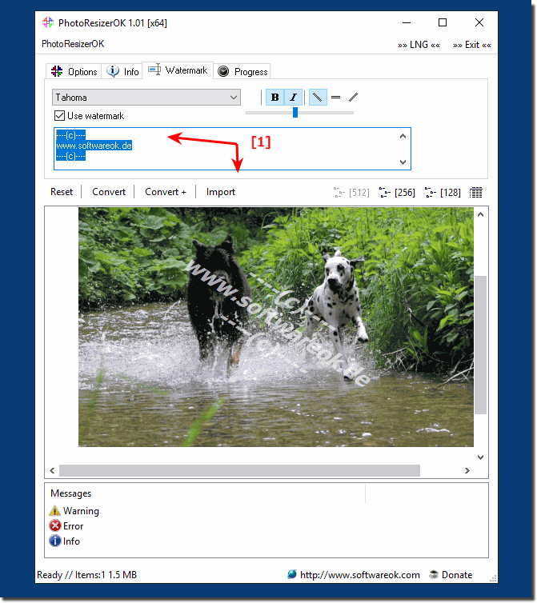The width and height of the screenshot is (537, 603).
Task: Click the dog photo preview
Action: coord(276,327)
